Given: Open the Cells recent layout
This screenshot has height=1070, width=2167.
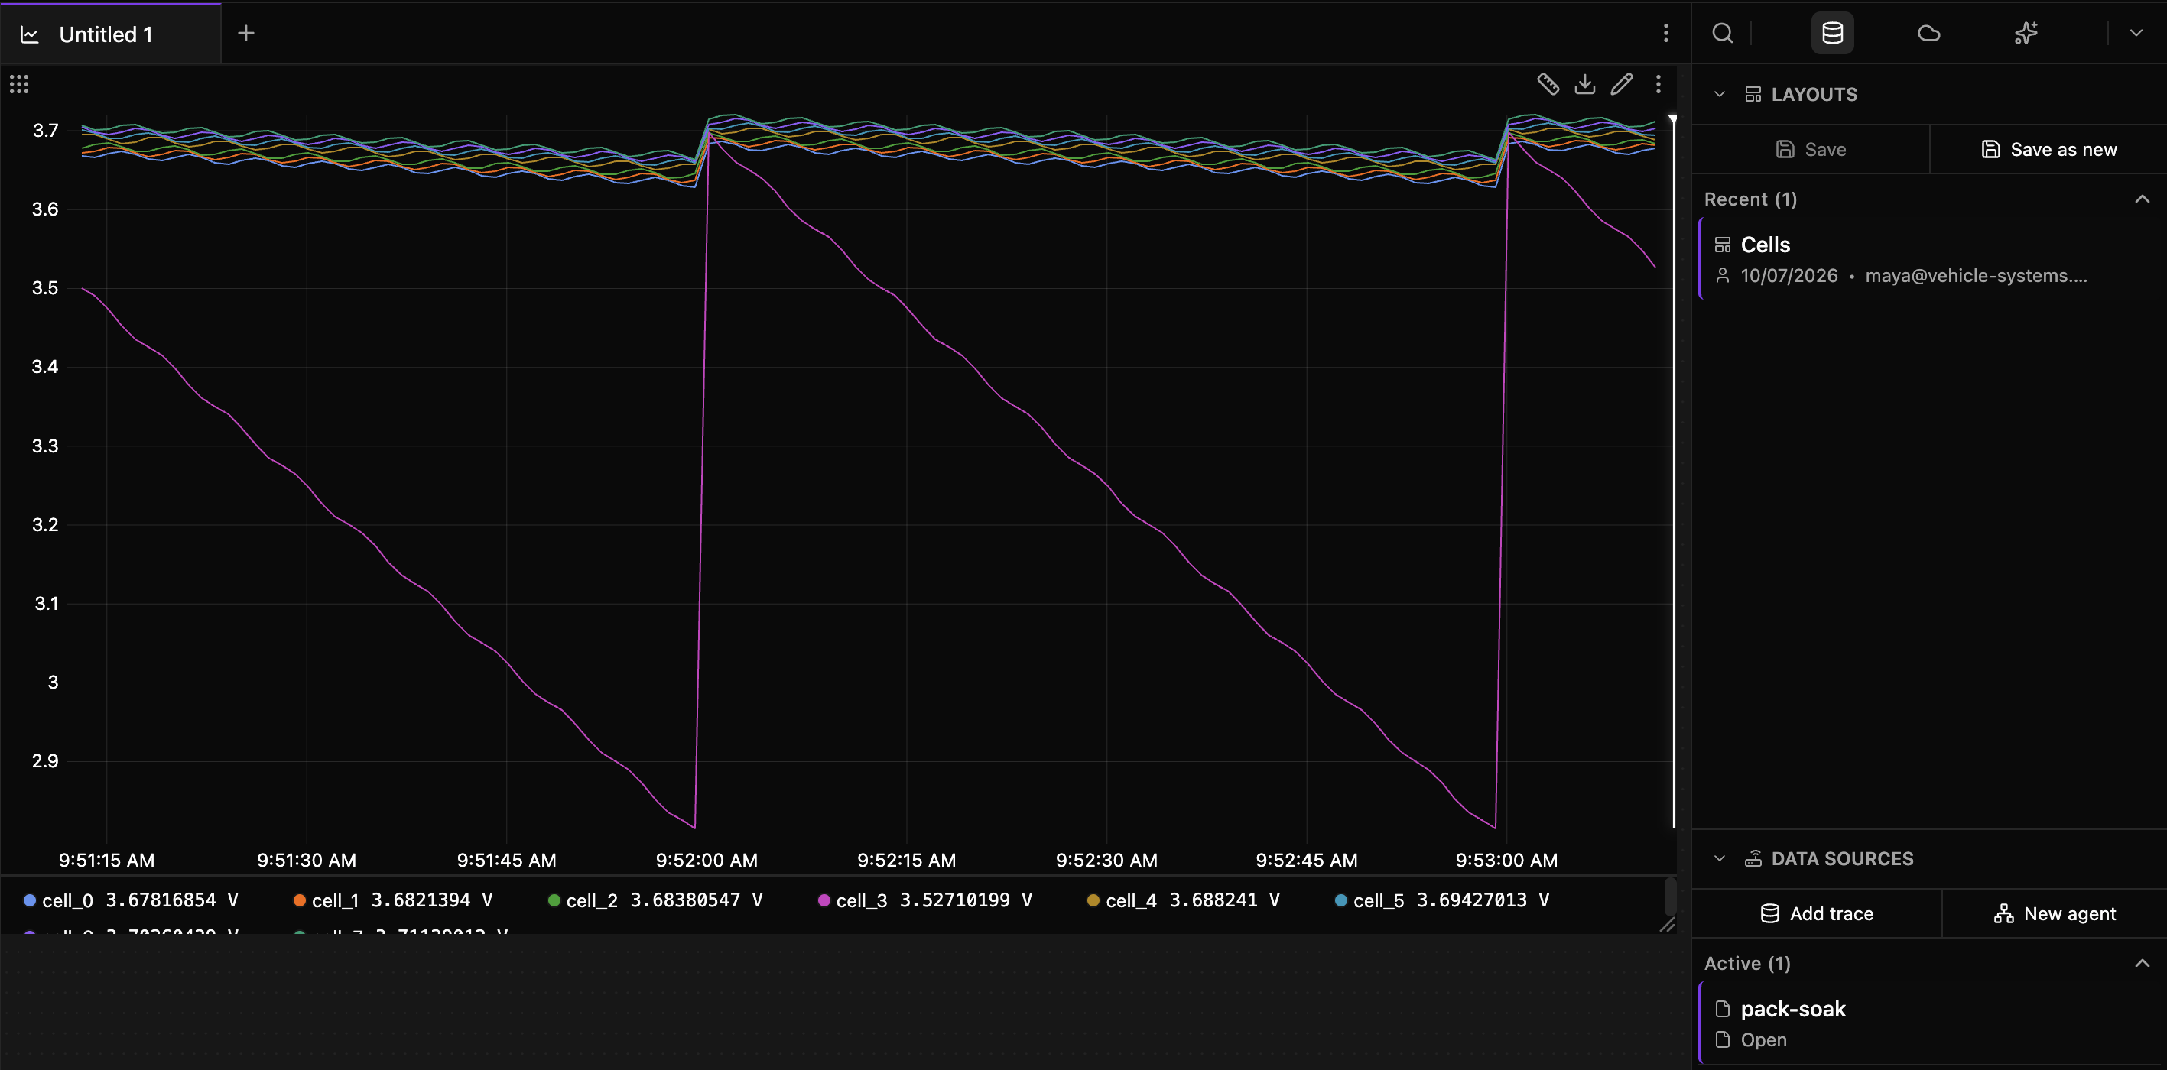Looking at the screenshot, I should click(1931, 259).
